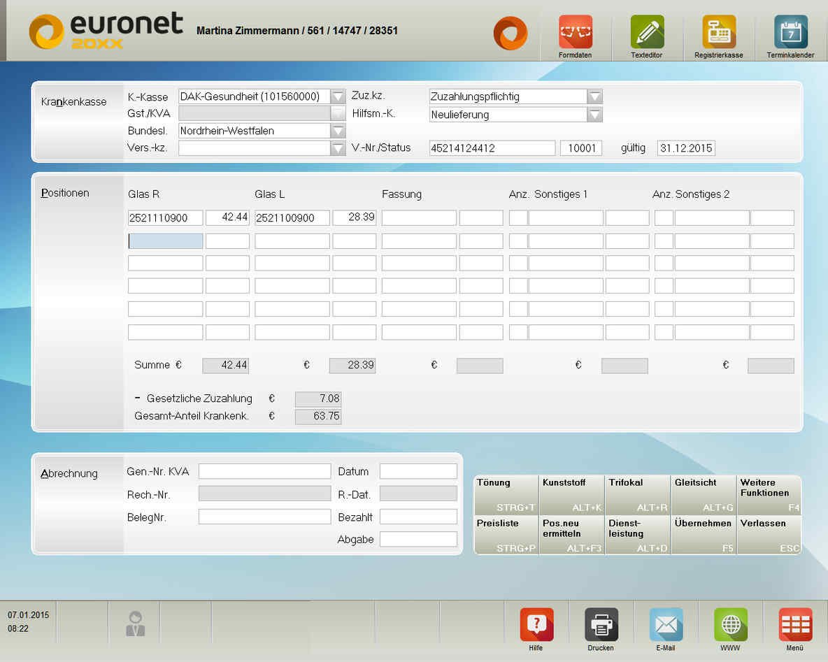Click the V.-Nr. field 45214124412
The height and width of the screenshot is (662, 828).
492,148
